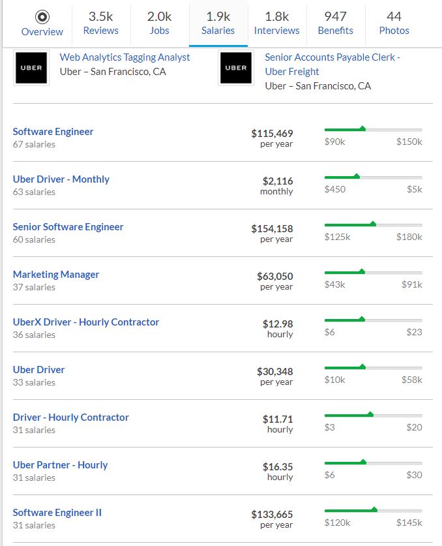The height and width of the screenshot is (546, 442).
Task: Click the $91k maximum label
Action: click(x=412, y=284)
